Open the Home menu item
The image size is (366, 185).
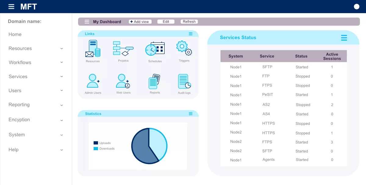pyautogui.click(x=15, y=34)
